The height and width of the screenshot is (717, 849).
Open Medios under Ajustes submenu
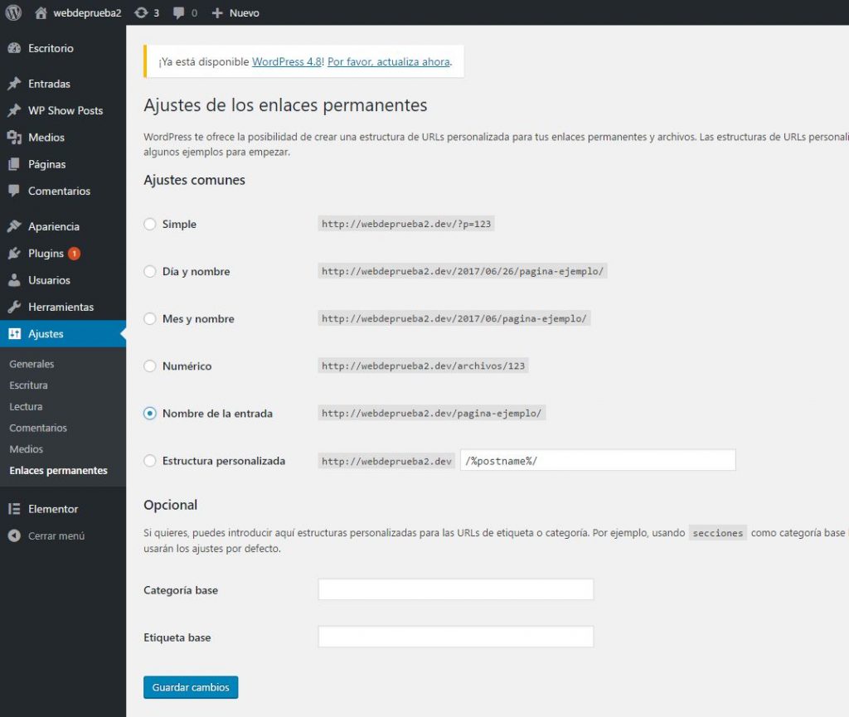point(26,449)
